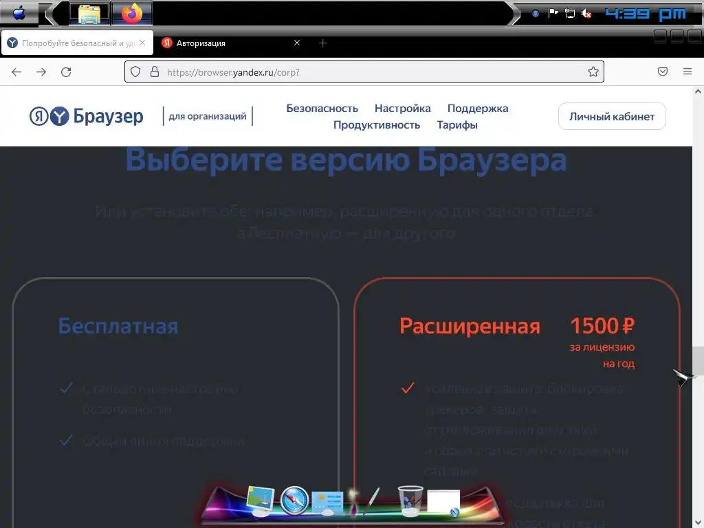Screen dimensions: 704x528
Task: Open the Поддержка section
Action: pos(478,108)
